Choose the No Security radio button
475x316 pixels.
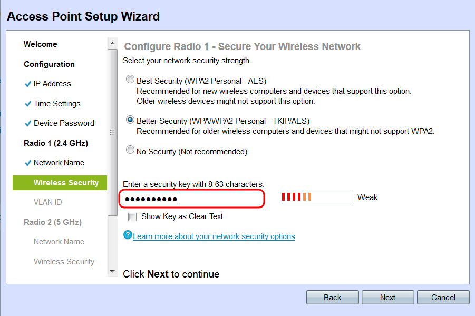[130, 150]
